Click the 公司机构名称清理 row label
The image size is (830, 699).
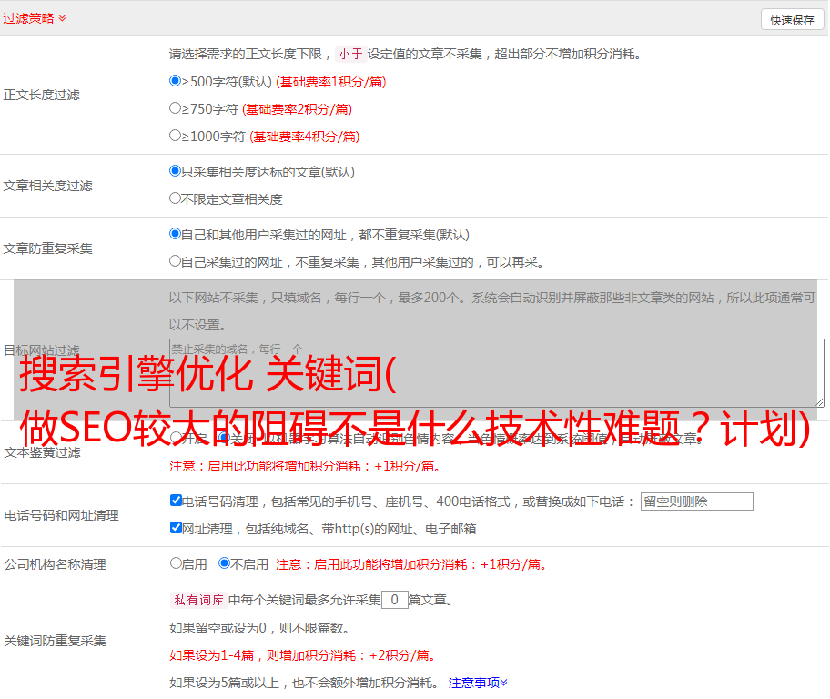55,564
